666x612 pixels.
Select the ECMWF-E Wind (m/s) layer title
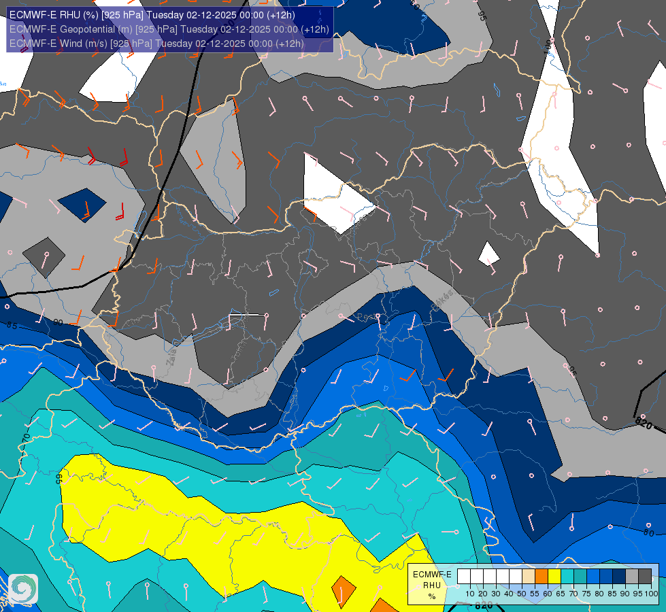156,44
